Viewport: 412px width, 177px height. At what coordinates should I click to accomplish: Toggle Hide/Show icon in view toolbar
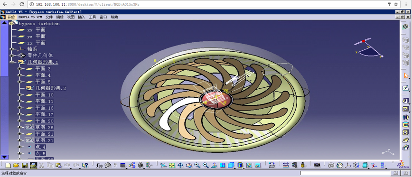(x=249, y=165)
